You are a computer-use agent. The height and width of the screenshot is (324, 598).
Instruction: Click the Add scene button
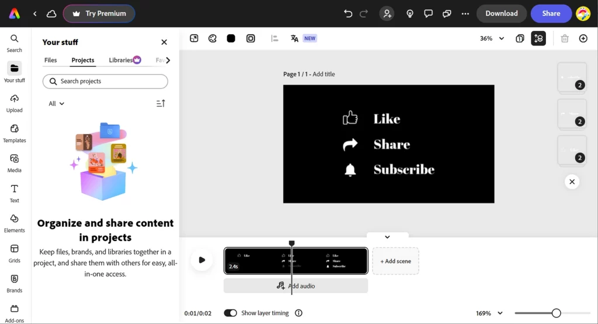coord(395,261)
